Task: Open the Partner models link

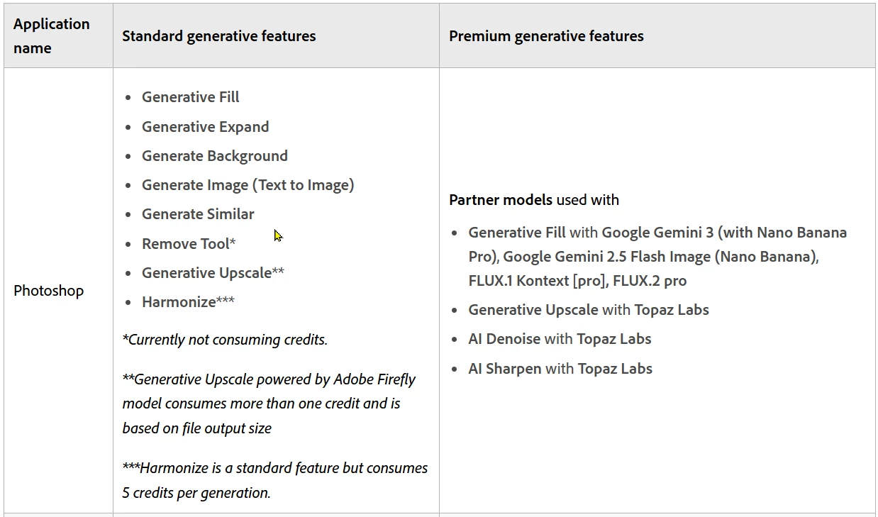Action: tap(500, 200)
